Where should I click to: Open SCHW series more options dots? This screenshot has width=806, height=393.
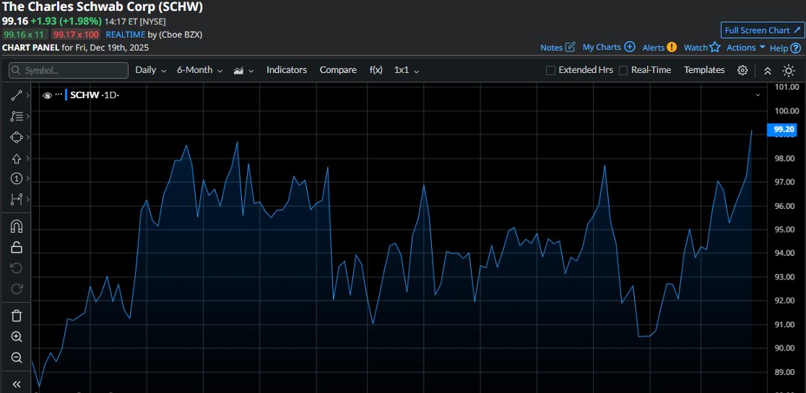(58, 95)
